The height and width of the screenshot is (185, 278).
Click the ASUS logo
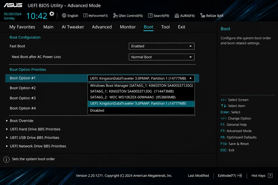pos(13,5)
